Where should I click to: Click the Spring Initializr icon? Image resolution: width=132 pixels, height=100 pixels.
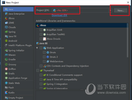coord(6,51)
